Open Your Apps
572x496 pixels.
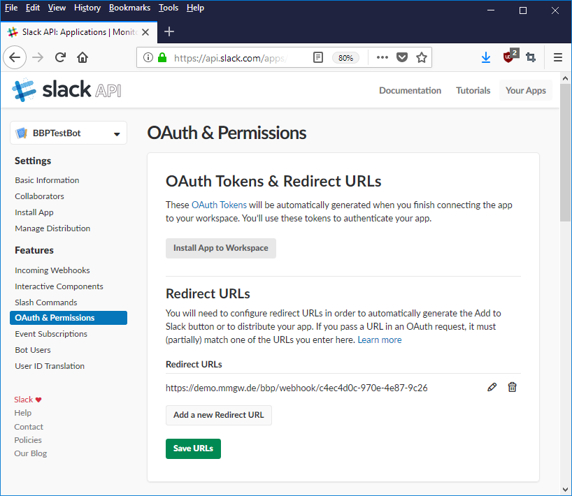click(526, 90)
